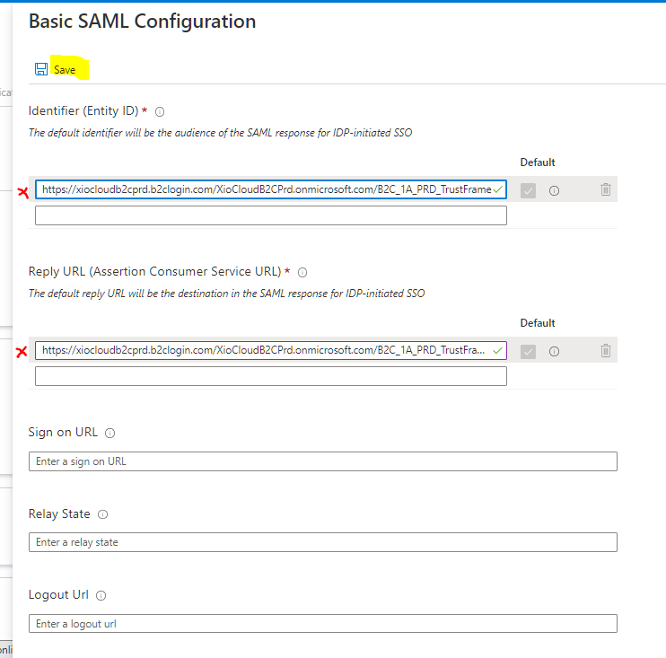This screenshot has width=666, height=658.
Task: Click the Default column header above Identifier row
Action: coord(538,162)
